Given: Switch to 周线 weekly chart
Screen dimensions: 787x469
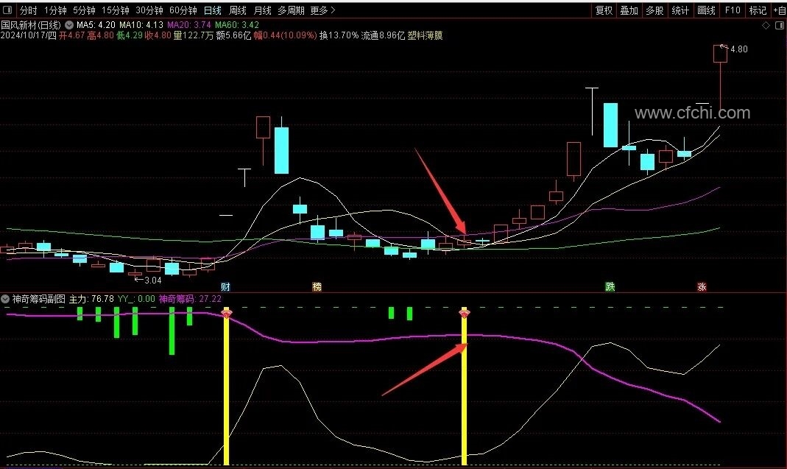Looking at the screenshot, I should 237,10.
